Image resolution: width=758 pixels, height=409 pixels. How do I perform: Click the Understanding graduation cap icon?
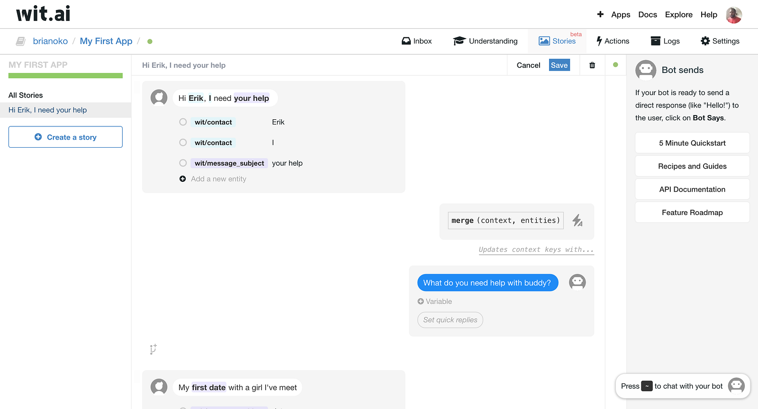459,41
